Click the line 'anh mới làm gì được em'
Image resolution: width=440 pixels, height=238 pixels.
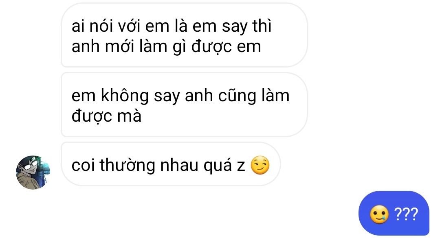tap(166, 46)
